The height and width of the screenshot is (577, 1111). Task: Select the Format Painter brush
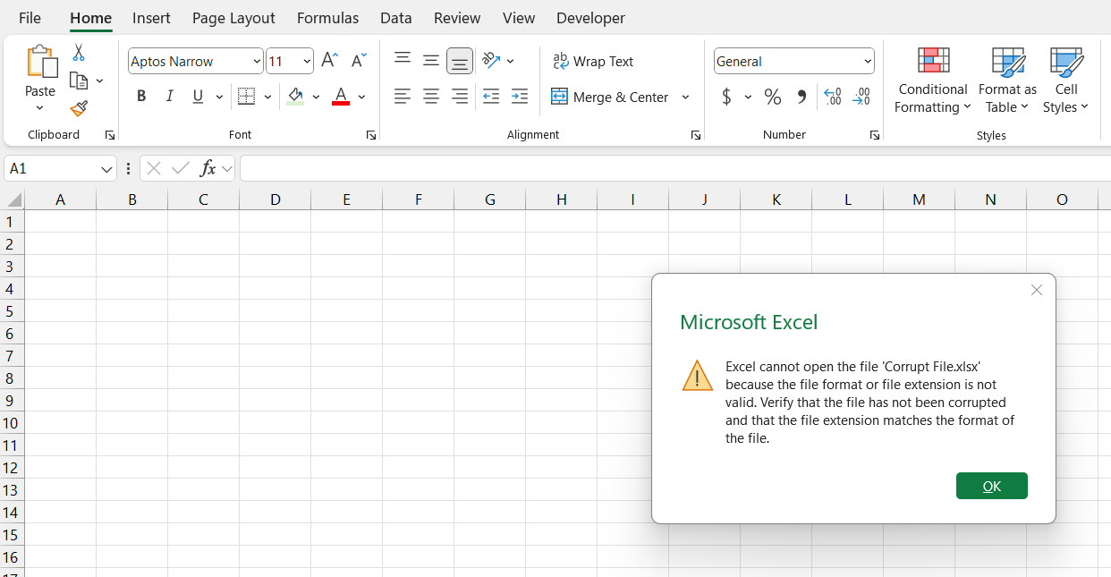pyautogui.click(x=79, y=108)
